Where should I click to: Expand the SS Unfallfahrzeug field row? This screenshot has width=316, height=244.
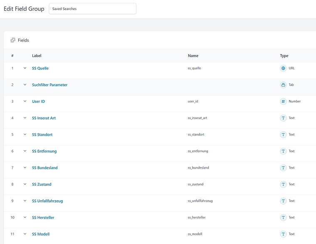click(25, 201)
